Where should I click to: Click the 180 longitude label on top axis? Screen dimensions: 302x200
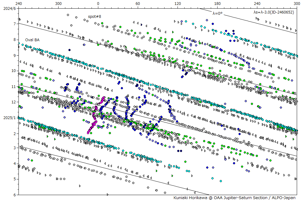coord(217,3)
